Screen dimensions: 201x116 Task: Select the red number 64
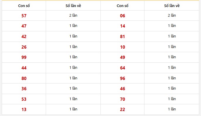tap(122, 68)
